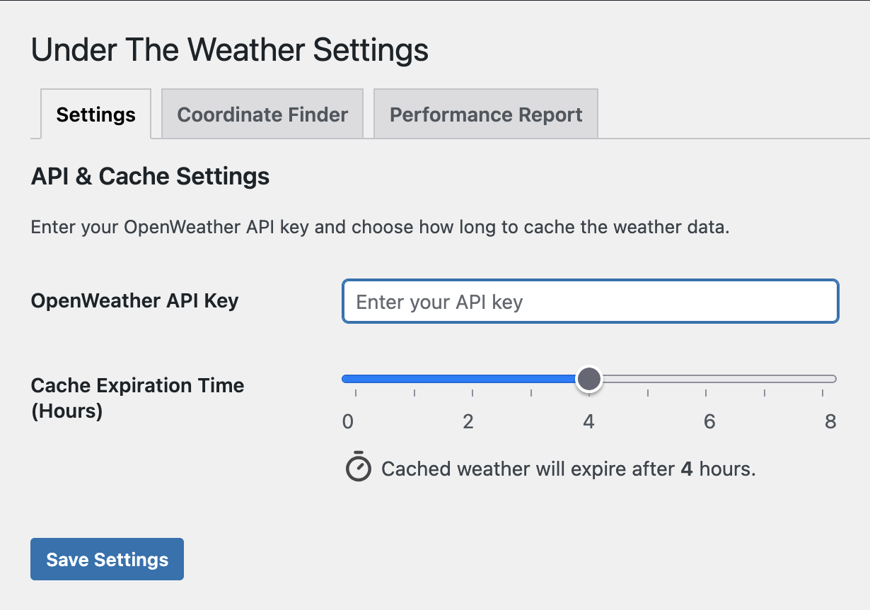
Task: Click the API & Cache Settings heading
Action: pyautogui.click(x=150, y=176)
